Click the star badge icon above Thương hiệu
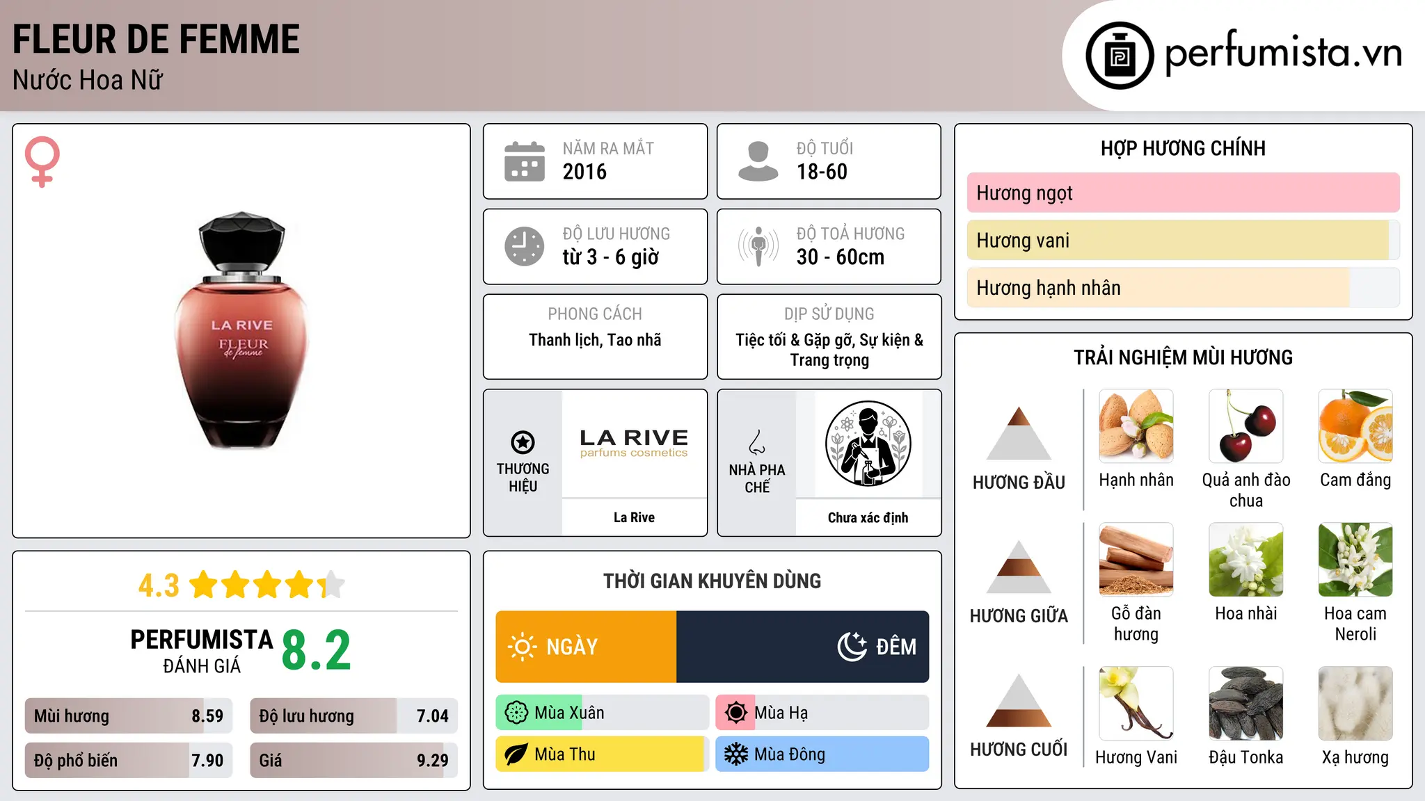 pyautogui.click(x=523, y=442)
